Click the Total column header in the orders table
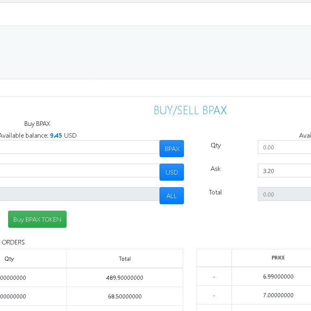The width and height of the screenshot is (311, 311). pyautogui.click(x=125, y=259)
